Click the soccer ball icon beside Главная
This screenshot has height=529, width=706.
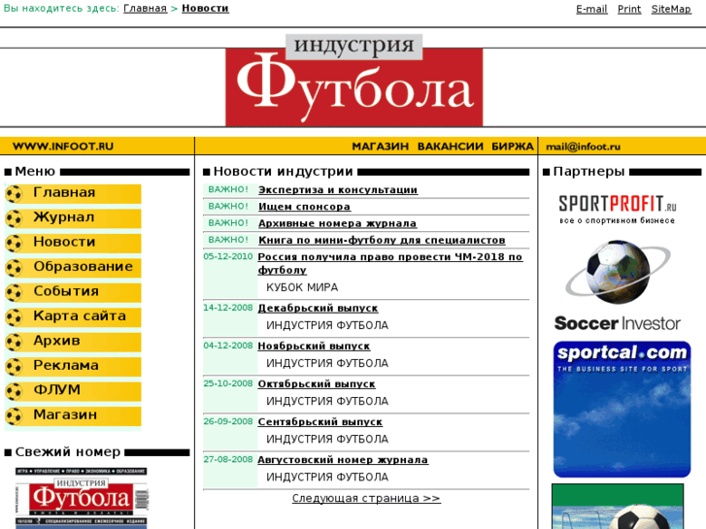tap(14, 194)
